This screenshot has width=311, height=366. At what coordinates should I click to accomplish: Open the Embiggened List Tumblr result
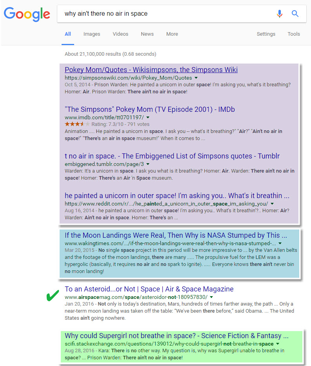(172, 156)
